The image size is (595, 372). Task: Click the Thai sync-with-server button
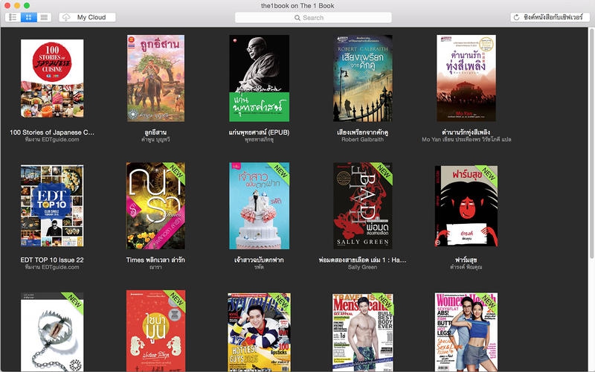[x=550, y=17]
